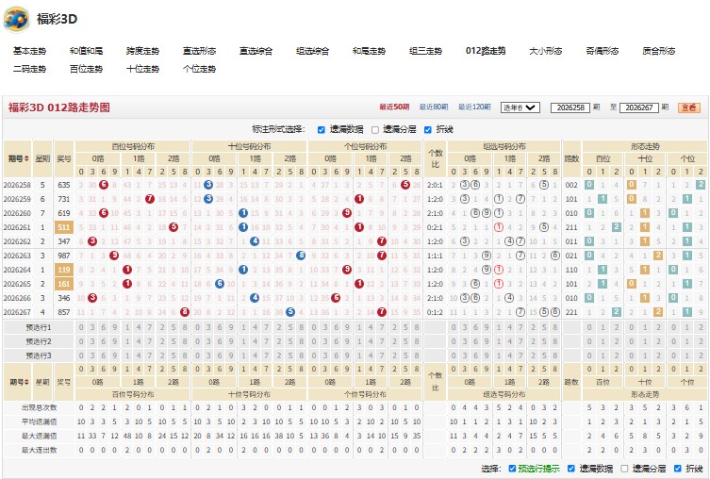
Task: Open the 大小形态 tab
Action: (x=546, y=51)
